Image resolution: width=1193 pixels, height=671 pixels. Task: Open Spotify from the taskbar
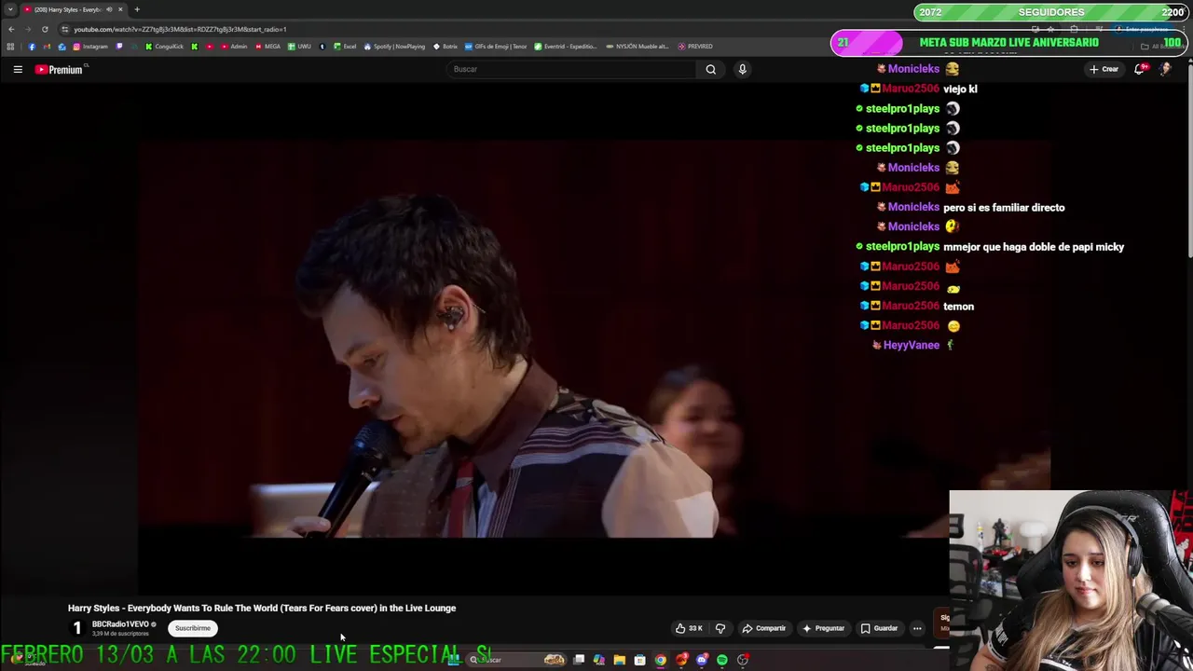(x=722, y=660)
